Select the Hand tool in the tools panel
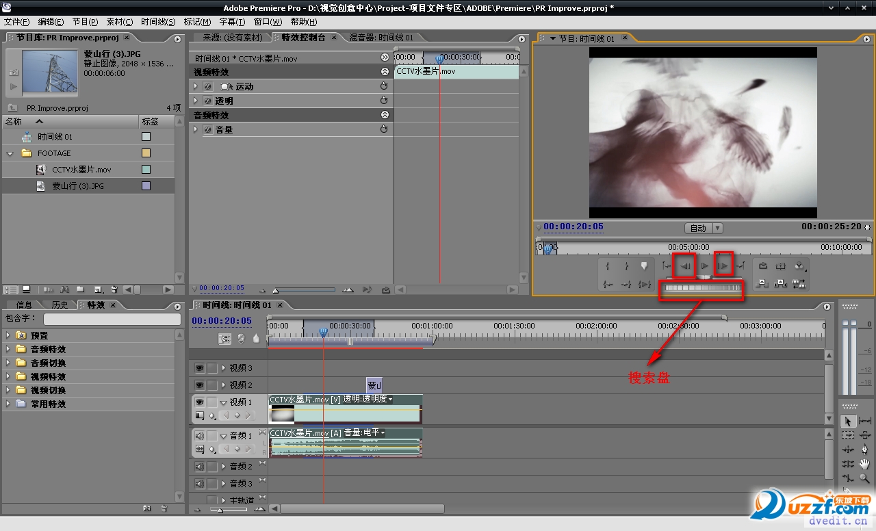Image resolution: width=876 pixels, height=531 pixels. point(865,464)
